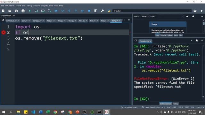The width and height of the screenshot is (205, 115).
Task: Browse editor tabs with the tabs icon
Action: [x=3, y=20]
